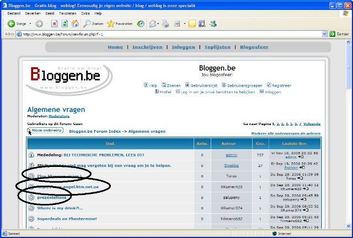This screenshot has width=353, height=238.
Task: Open the Favorieten menu
Action: click(x=68, y=13)
